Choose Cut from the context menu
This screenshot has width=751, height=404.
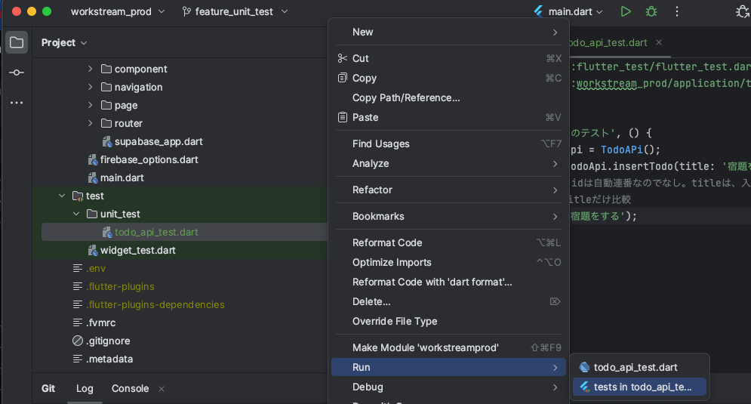(x=449, y=58)
